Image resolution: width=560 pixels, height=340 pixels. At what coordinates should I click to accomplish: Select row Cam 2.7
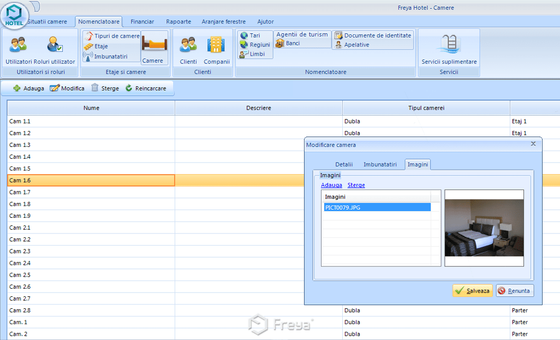[91, 298]
